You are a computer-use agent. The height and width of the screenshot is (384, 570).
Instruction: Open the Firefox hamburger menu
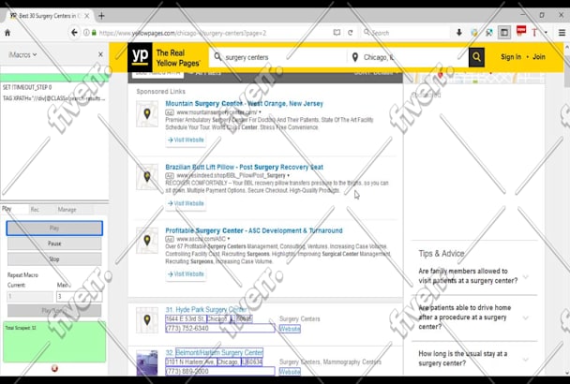(x=562, y=33)
